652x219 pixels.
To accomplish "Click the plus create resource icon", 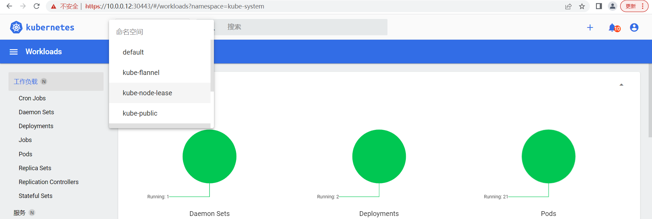I will (590, 27).
